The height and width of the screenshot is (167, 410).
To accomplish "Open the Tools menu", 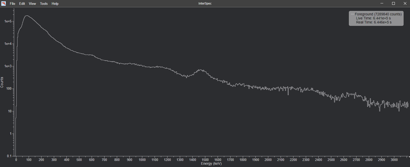I will pos(44,4).
